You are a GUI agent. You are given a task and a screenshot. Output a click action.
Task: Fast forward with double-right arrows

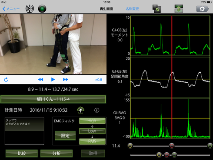(66, 79)
